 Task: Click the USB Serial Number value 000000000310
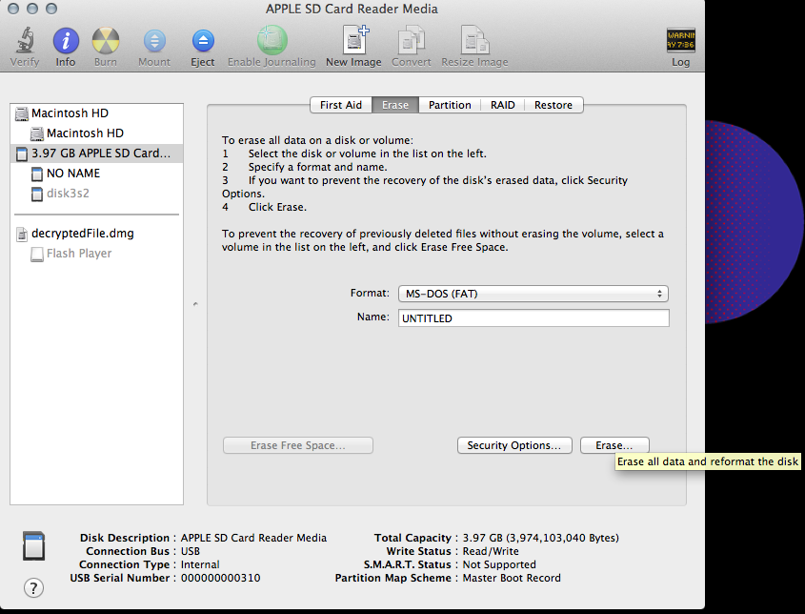[221, 578]
